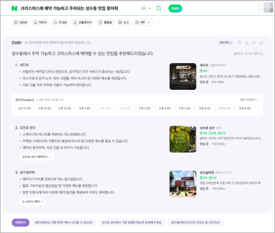275x233 pixels.
Task: Open the three-dot more options menu
Action: tap(159, 22)
